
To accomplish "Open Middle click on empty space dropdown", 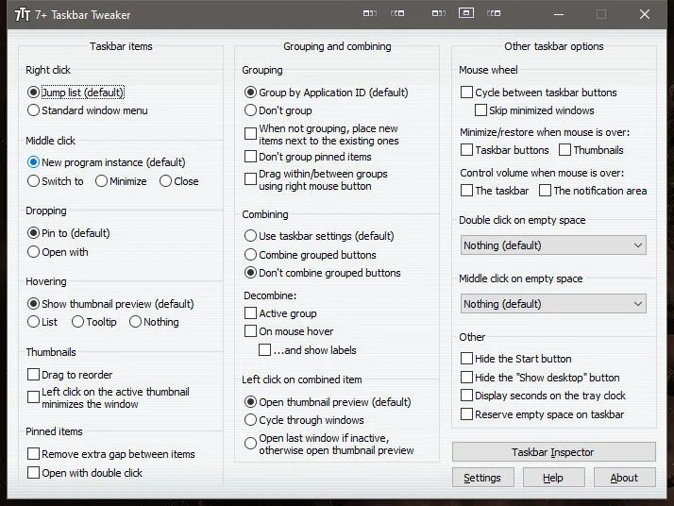I will coord(553,304).
